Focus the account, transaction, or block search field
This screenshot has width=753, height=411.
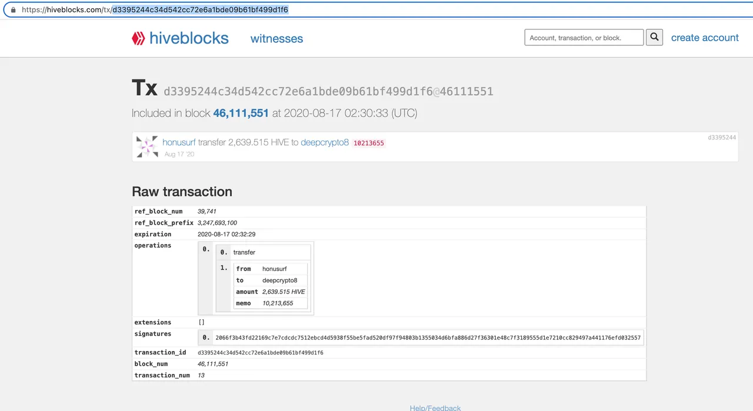point(584,38)
